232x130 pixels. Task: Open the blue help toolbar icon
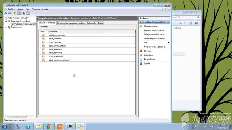click(24, 13)
